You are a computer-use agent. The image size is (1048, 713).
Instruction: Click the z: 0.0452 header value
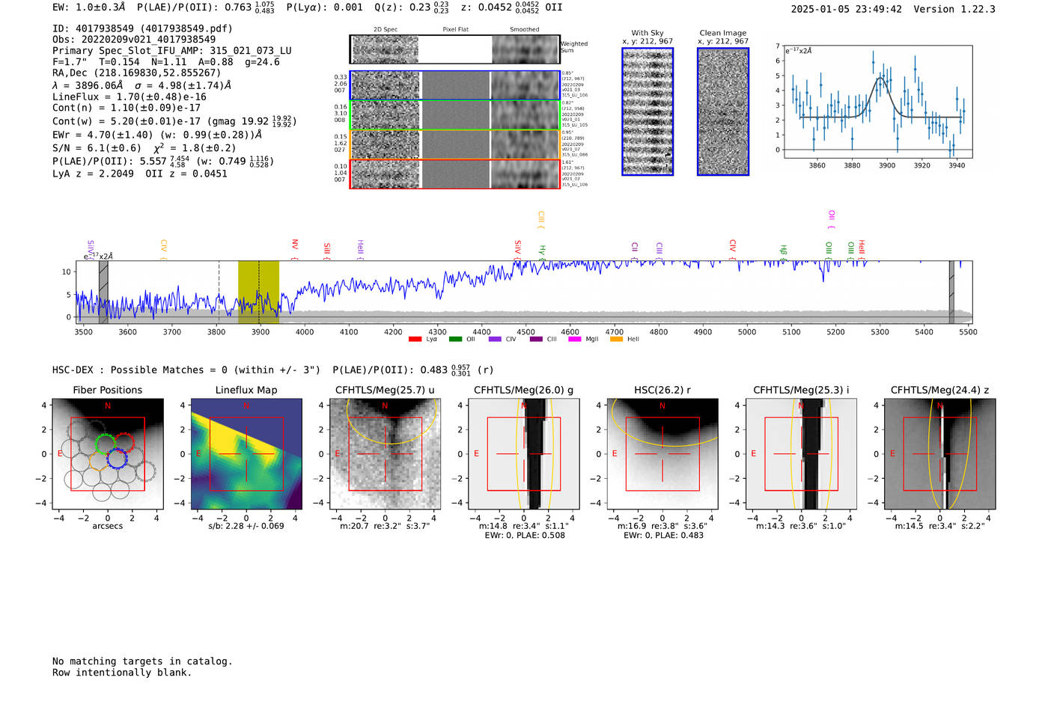[x=499, y=7]
